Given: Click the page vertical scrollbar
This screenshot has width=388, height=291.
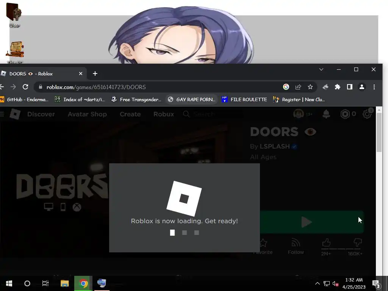Looking at the screenshot, I should pyautogui.click(x=379, y=131).
